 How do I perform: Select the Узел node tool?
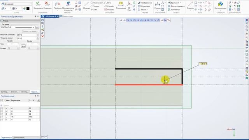(94, 9)
